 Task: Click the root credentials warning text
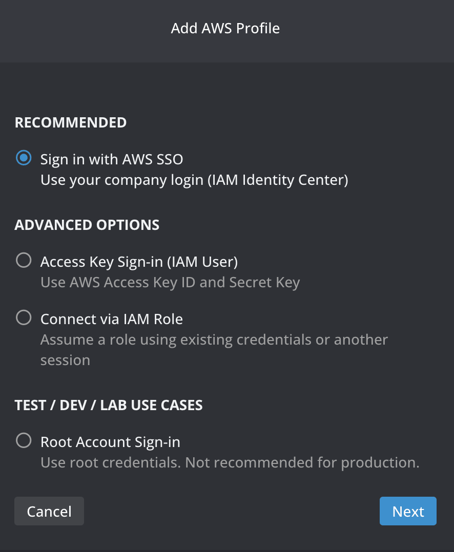[229, 462]
